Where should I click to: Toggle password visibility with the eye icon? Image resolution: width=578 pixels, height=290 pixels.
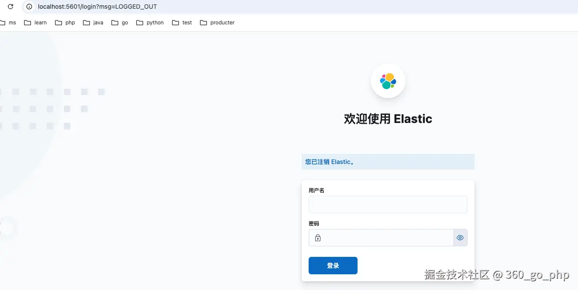pyautogui.click(x=460, y=238)
